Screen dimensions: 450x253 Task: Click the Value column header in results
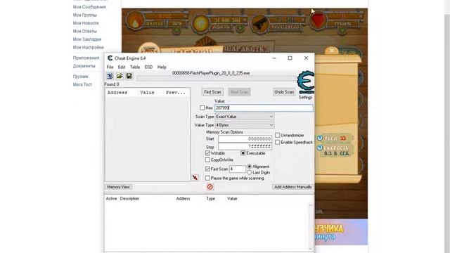point(147,93)
